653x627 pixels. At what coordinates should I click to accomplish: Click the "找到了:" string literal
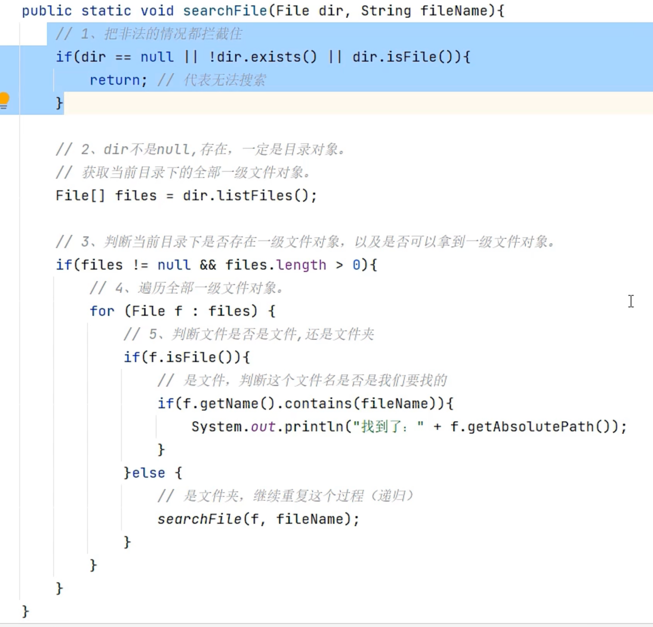[x=388, y=427]
